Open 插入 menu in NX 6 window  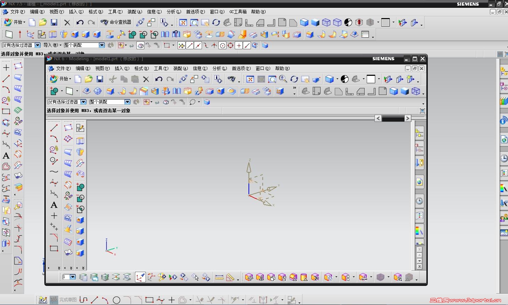click(122, 68)
